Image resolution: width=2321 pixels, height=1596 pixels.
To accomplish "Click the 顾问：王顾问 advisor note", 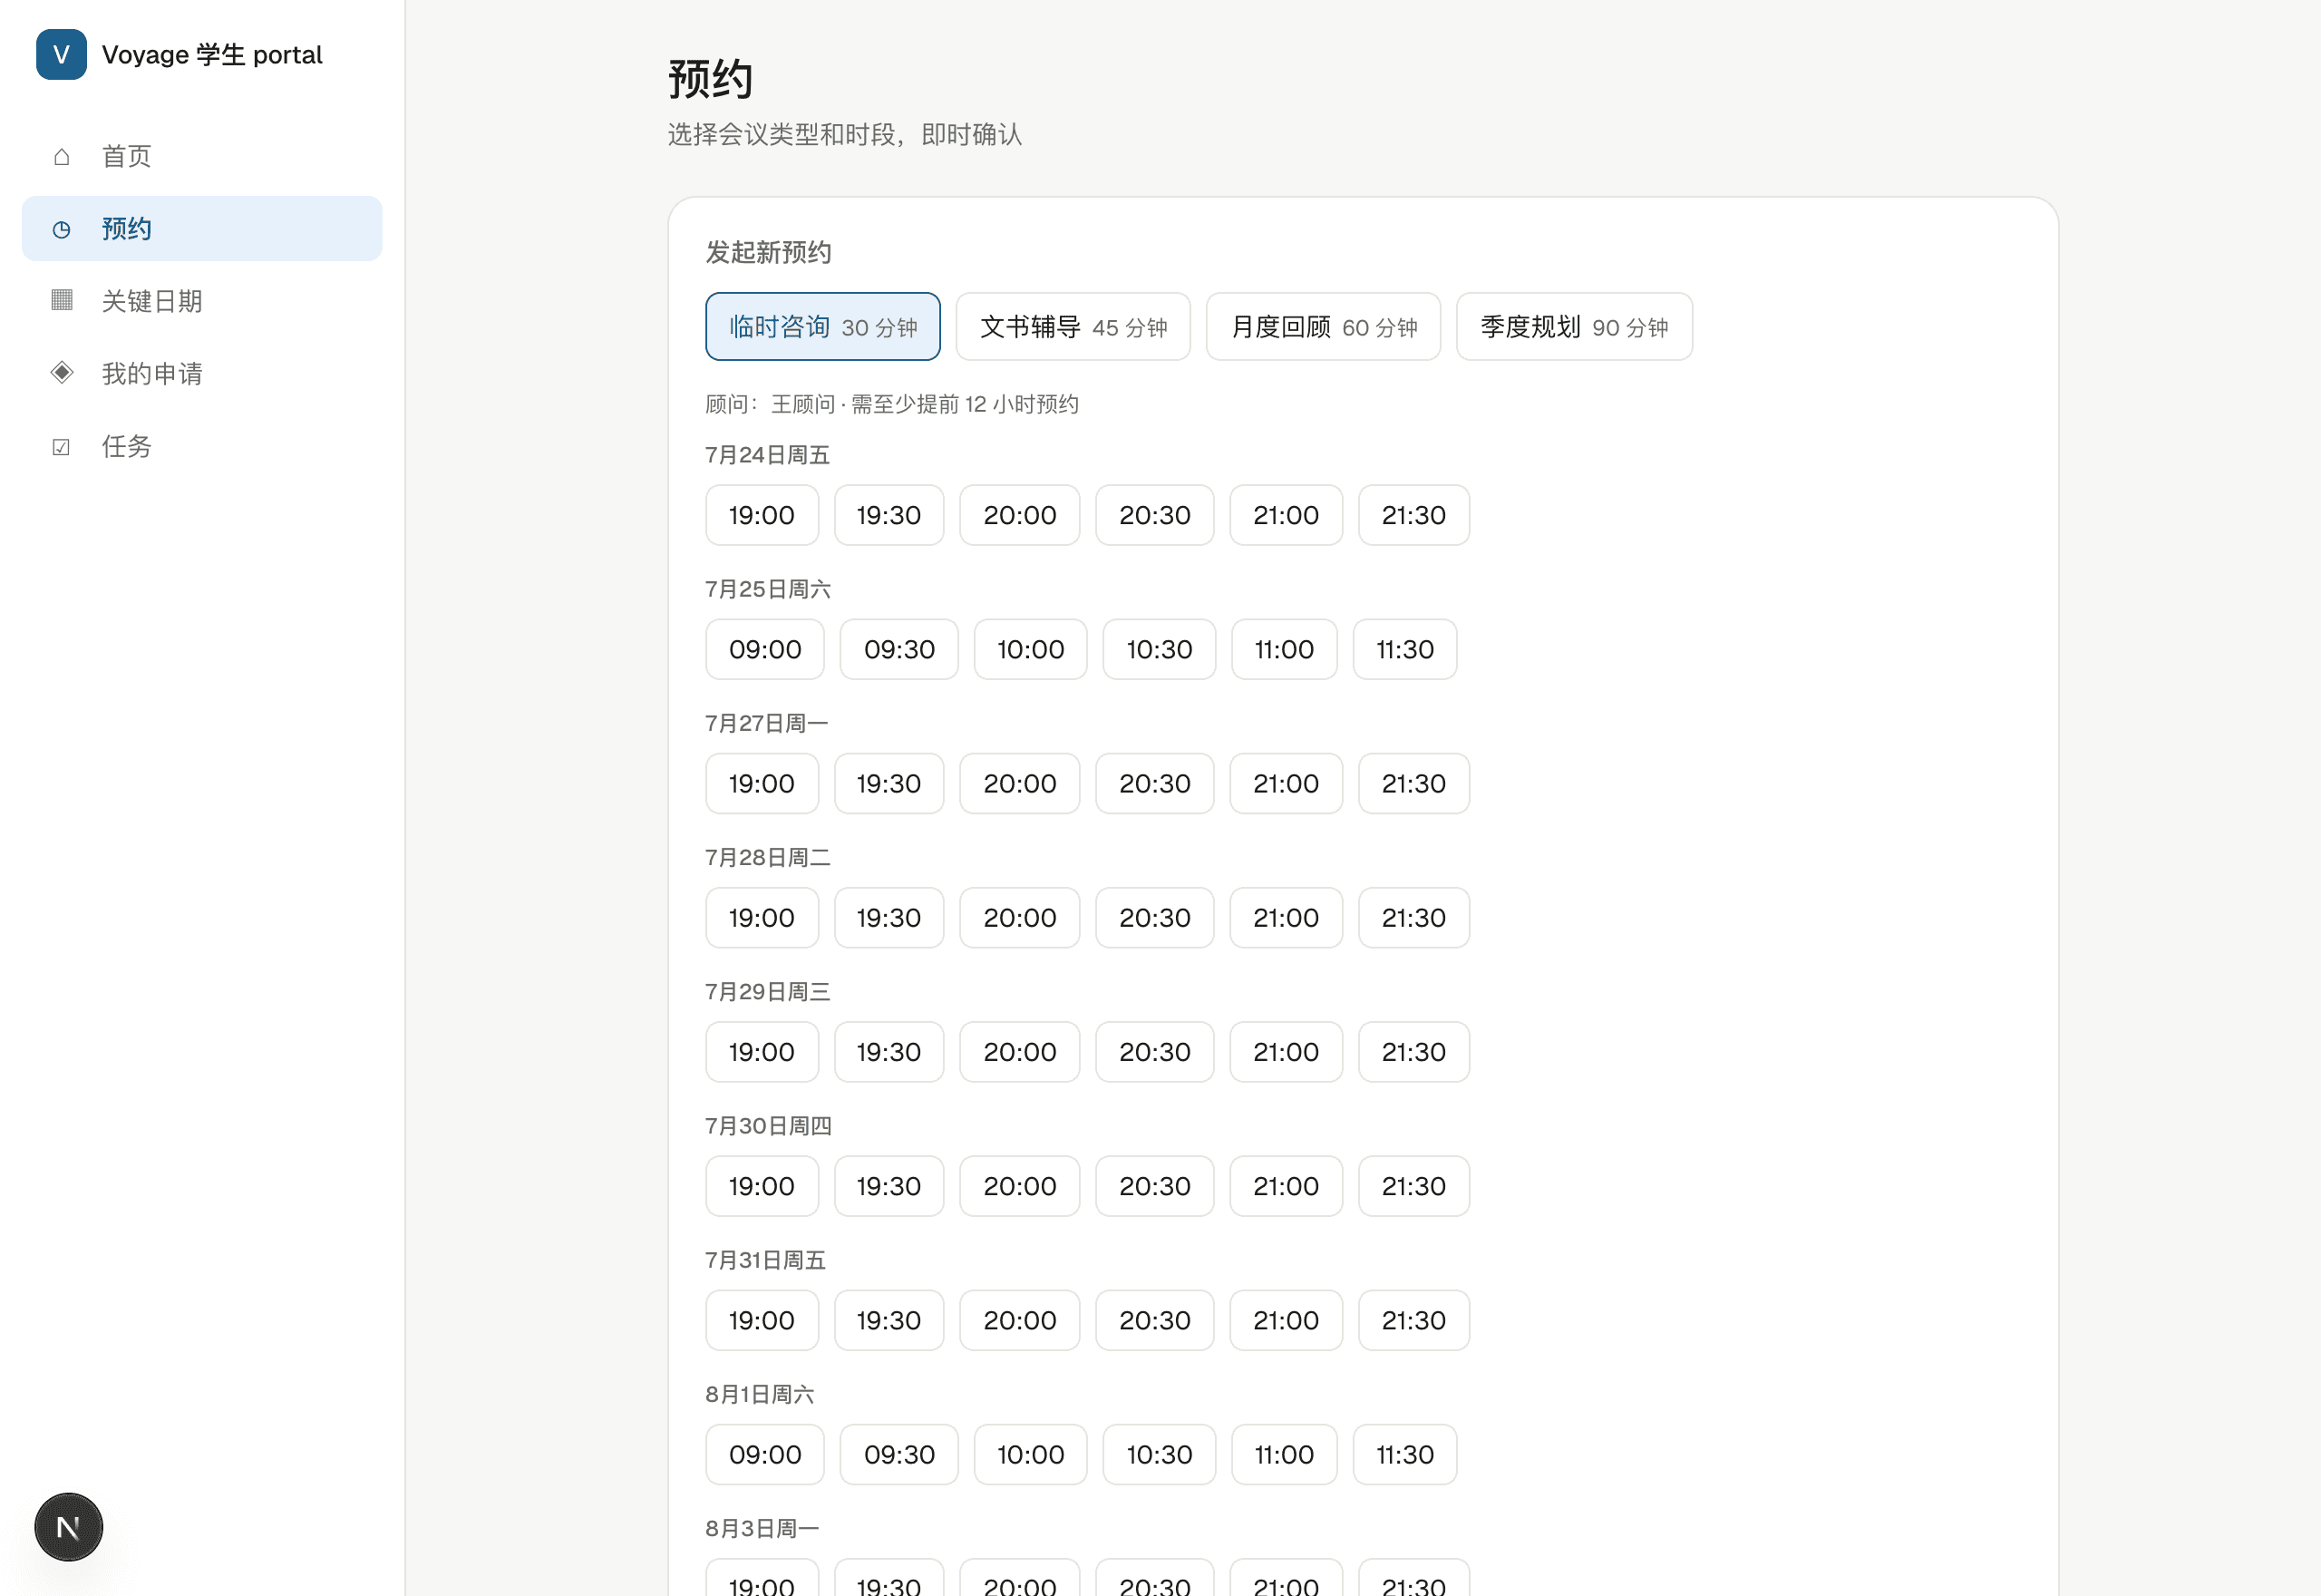I will tap(891, 404).
